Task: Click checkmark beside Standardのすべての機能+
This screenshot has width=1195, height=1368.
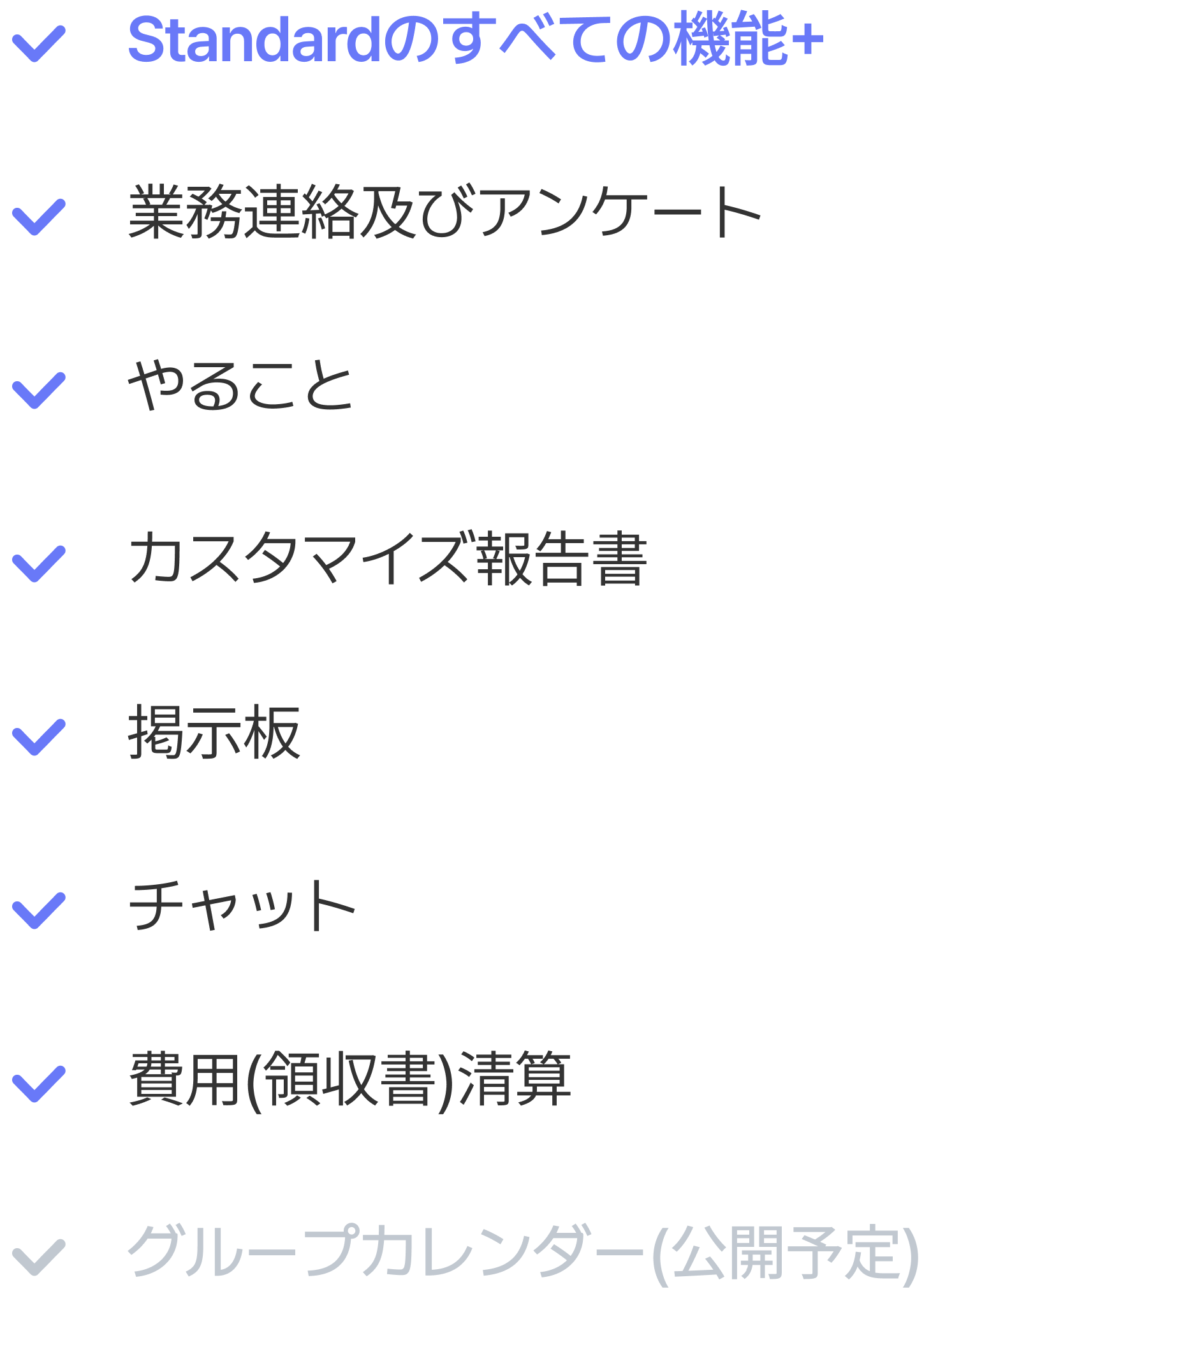Action: (x=39, y=44)
